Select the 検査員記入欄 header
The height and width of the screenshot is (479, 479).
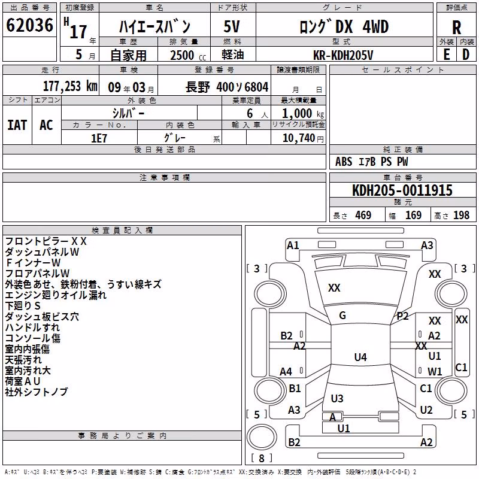(x=122, y=231)
